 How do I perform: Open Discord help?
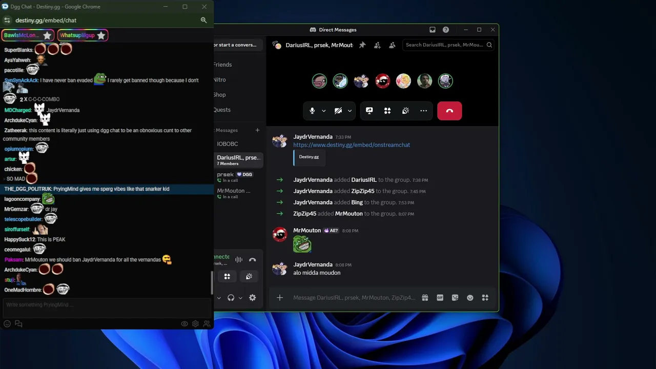pyautogui.click(x=446, y=30)
